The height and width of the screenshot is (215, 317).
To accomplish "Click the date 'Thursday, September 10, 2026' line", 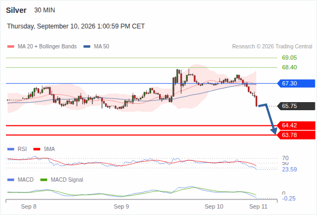I will click(76, 26).
